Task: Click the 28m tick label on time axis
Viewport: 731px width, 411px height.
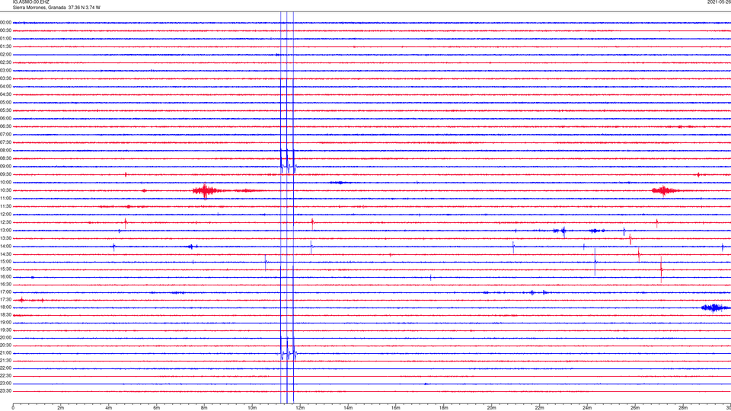Action: click(x=683, y=408)
